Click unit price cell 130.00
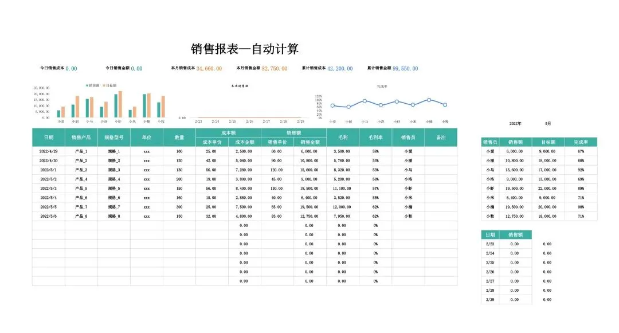The image size is (619, 333). (x=277, y=189)
